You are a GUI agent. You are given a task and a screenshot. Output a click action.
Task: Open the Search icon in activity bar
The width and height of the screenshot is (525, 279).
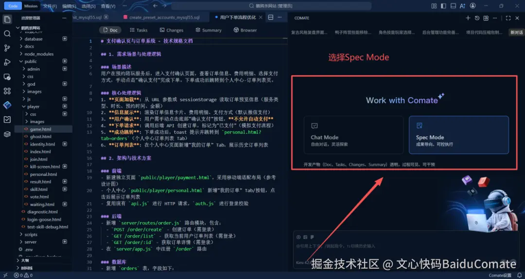[7, 34]
